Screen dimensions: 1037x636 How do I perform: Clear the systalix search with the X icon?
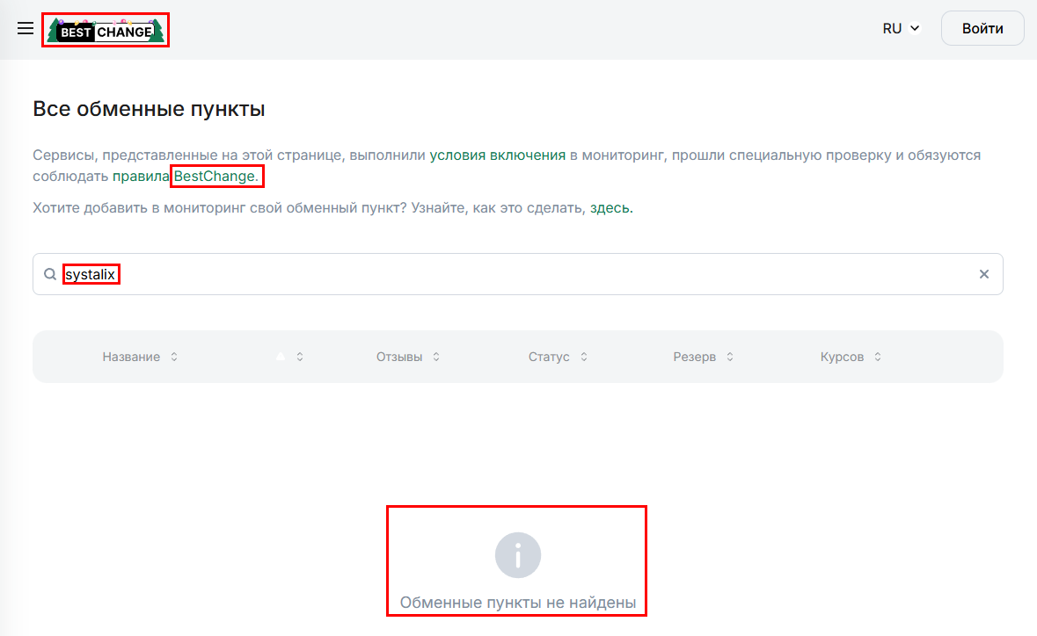pyautogui.click(x=983, y=273)
